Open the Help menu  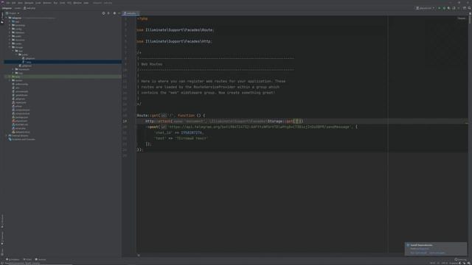tap(86, 3)
